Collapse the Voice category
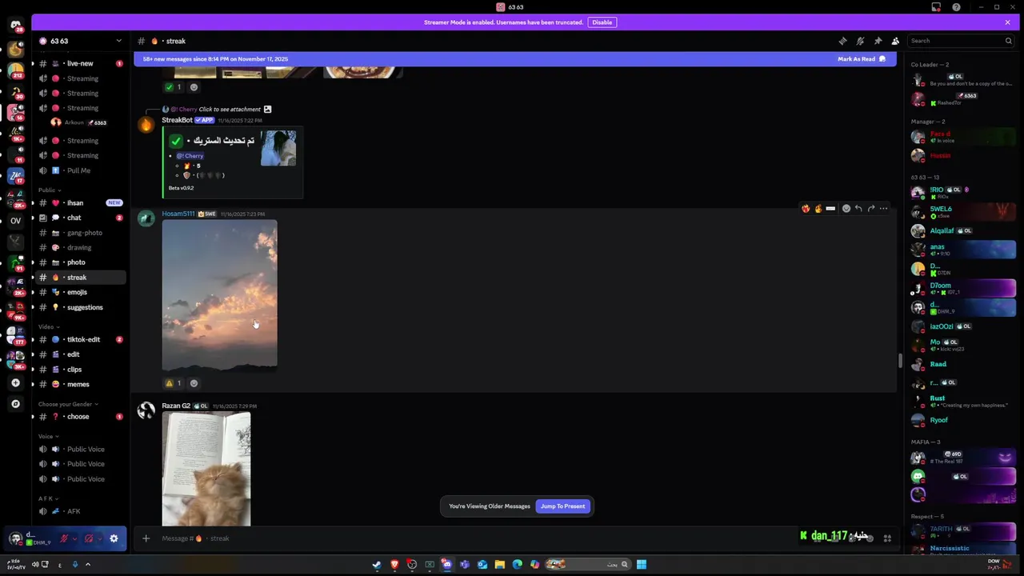This screenshot has width=1024, height=576. (x=48, y=436)
